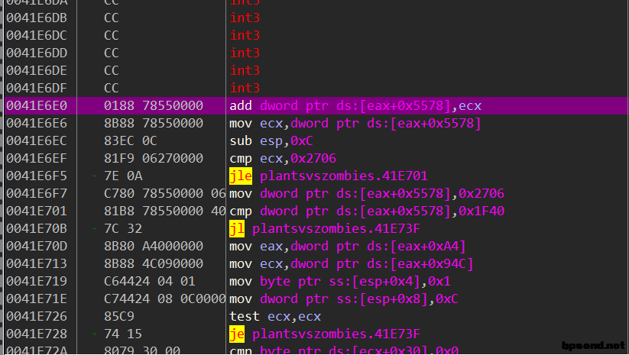Select the highlighted add dword ptr [eax+0x5578],ecx instruction
The width and height of the screenshot is (629, 355).
(x=355, y=106)
